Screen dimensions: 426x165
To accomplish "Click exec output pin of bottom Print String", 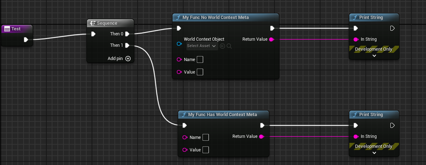I will point(392,125).
